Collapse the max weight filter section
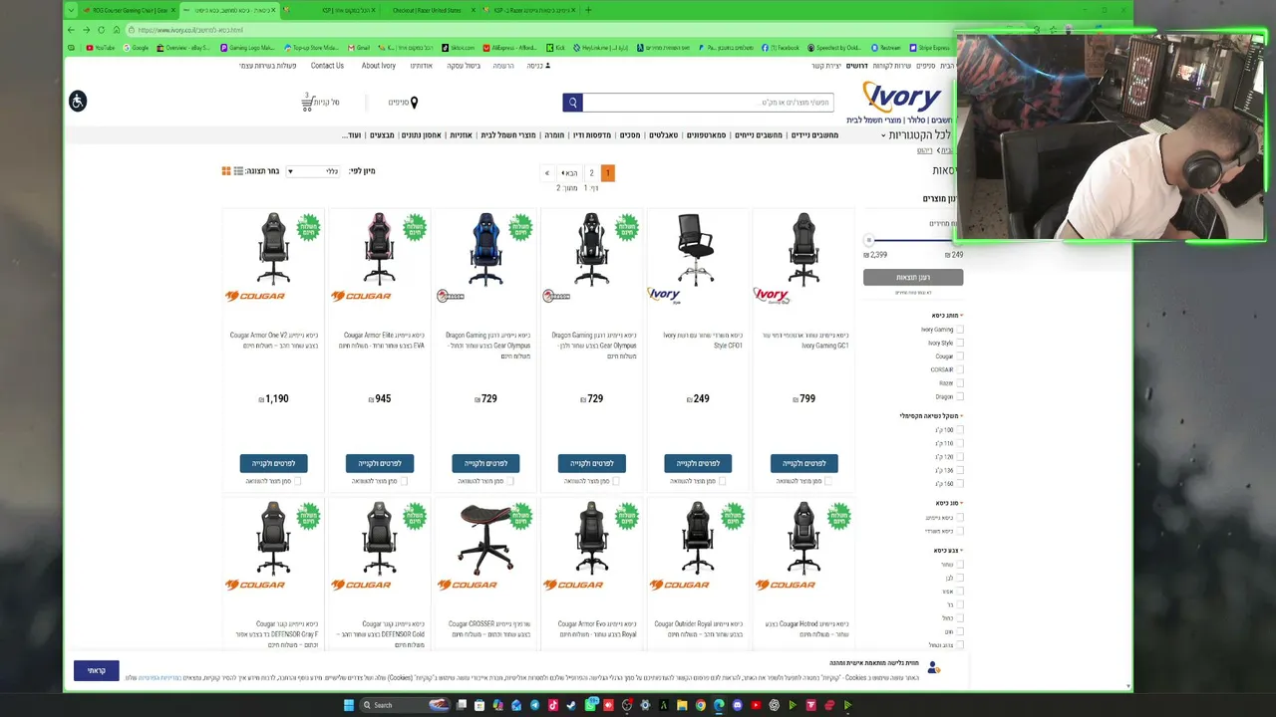 (931, 416)
